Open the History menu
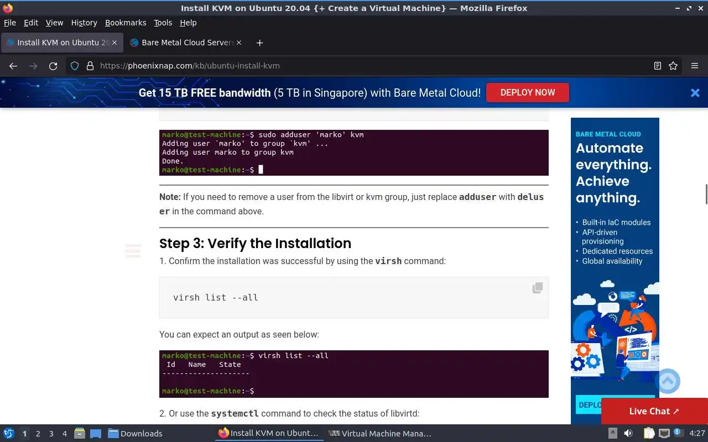 [x=84, y=23]
